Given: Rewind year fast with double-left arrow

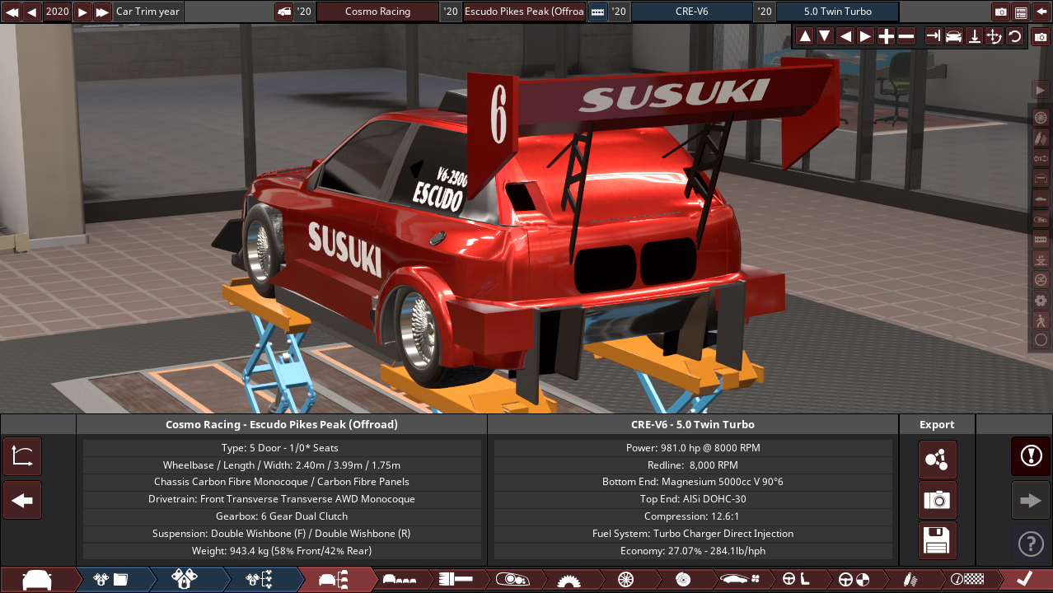Looking at the screenshot, I should click(12, 12).
